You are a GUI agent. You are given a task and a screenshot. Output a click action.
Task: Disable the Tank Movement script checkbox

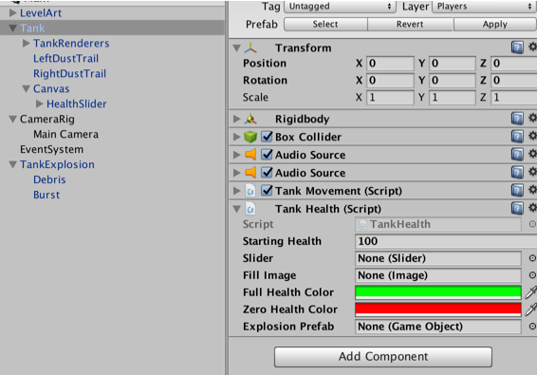(x=267, y=190)
